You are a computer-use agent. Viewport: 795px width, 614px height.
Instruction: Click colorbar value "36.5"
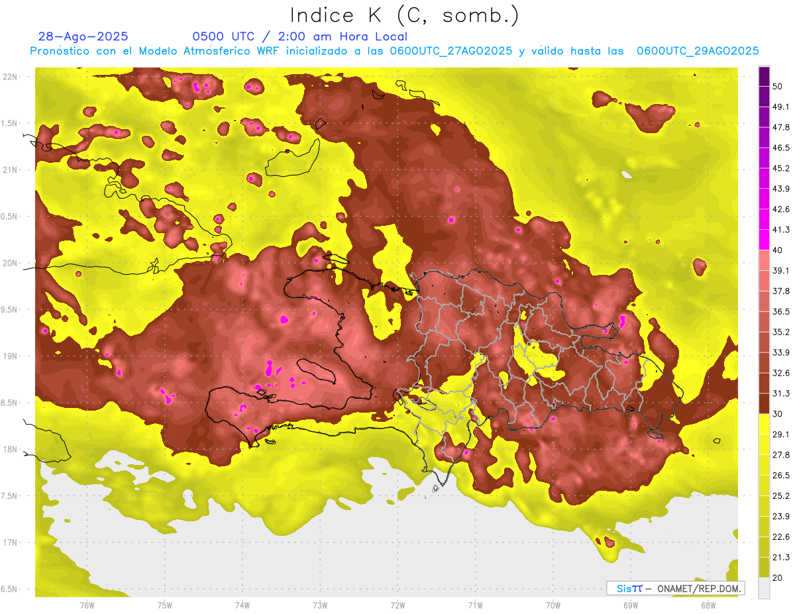[x=781, y=311]
